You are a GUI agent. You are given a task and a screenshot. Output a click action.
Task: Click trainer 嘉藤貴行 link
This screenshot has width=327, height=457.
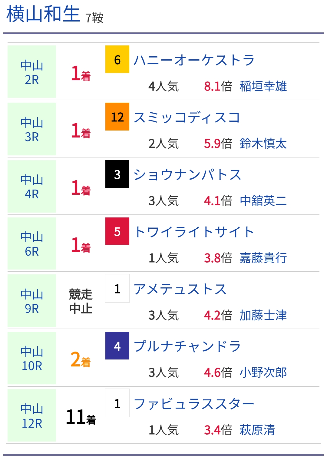pyautogui.click(x=263, y=258)
